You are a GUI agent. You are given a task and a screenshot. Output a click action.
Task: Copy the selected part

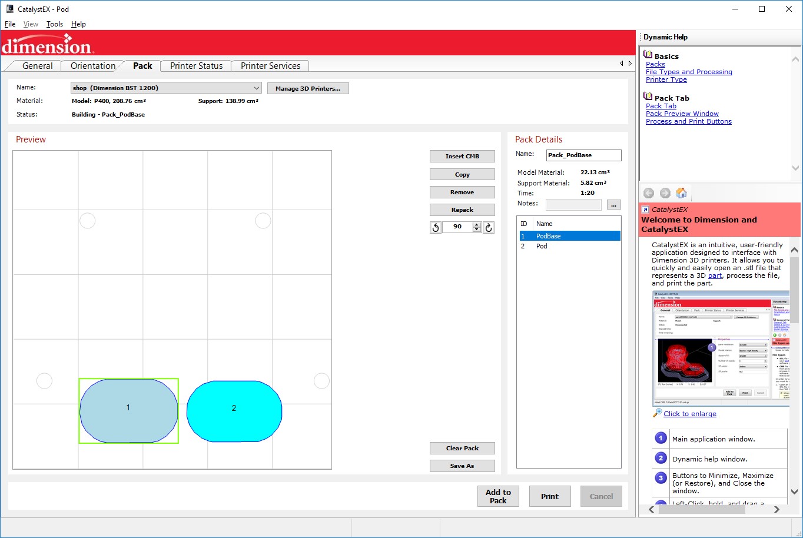[462, 175]
